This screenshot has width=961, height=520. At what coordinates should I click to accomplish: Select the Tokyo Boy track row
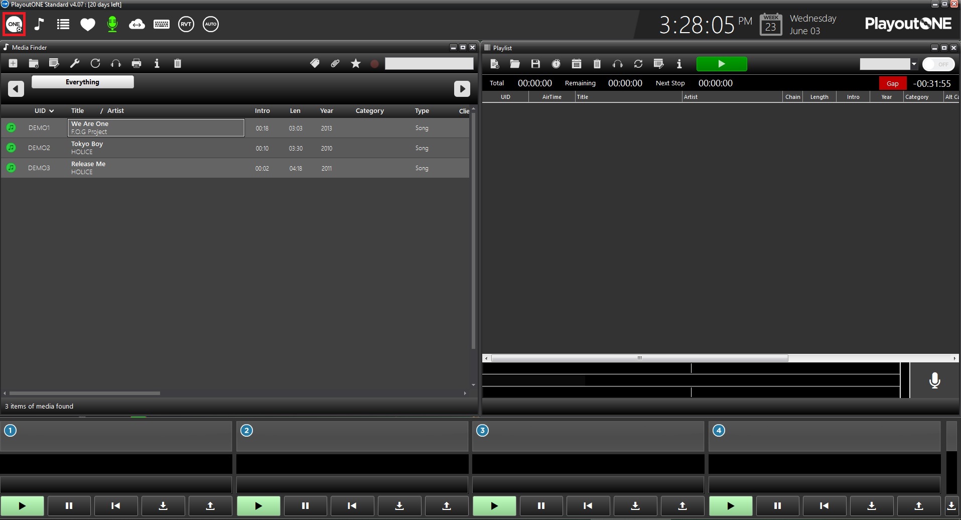156,148
